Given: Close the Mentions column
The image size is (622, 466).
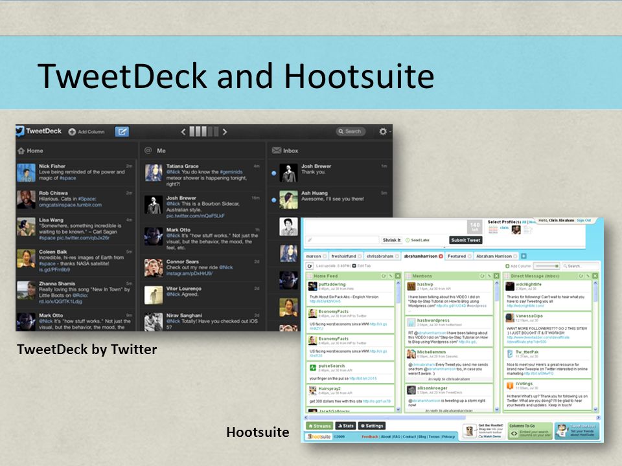Looking at the screenshot, I should coord(496,276).
